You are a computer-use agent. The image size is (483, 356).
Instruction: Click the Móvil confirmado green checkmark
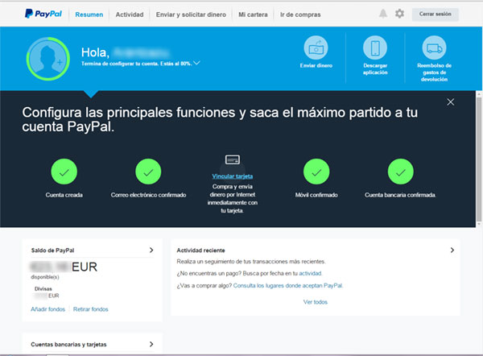tap(316, 172)
